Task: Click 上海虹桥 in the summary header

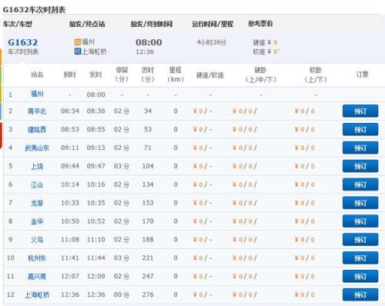Action: click(94, 52)
